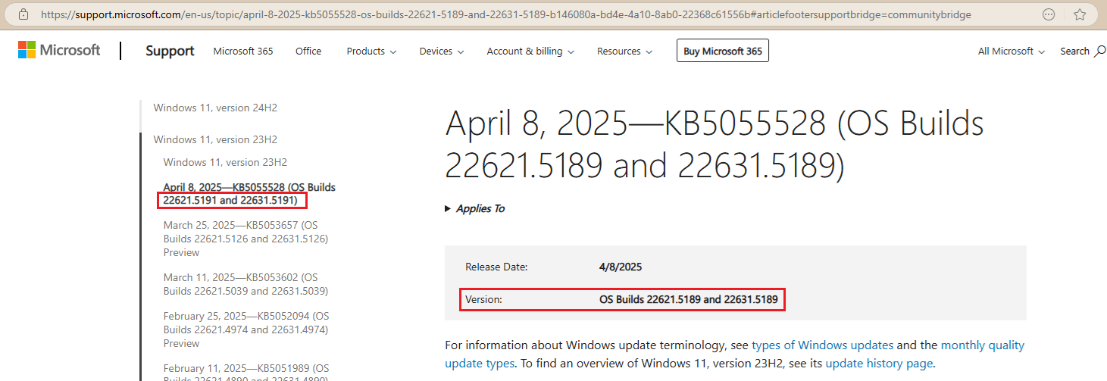Expand the Products dropdown
The height and width of the screenshot is (381, 1107).
(x=371, y=51)
